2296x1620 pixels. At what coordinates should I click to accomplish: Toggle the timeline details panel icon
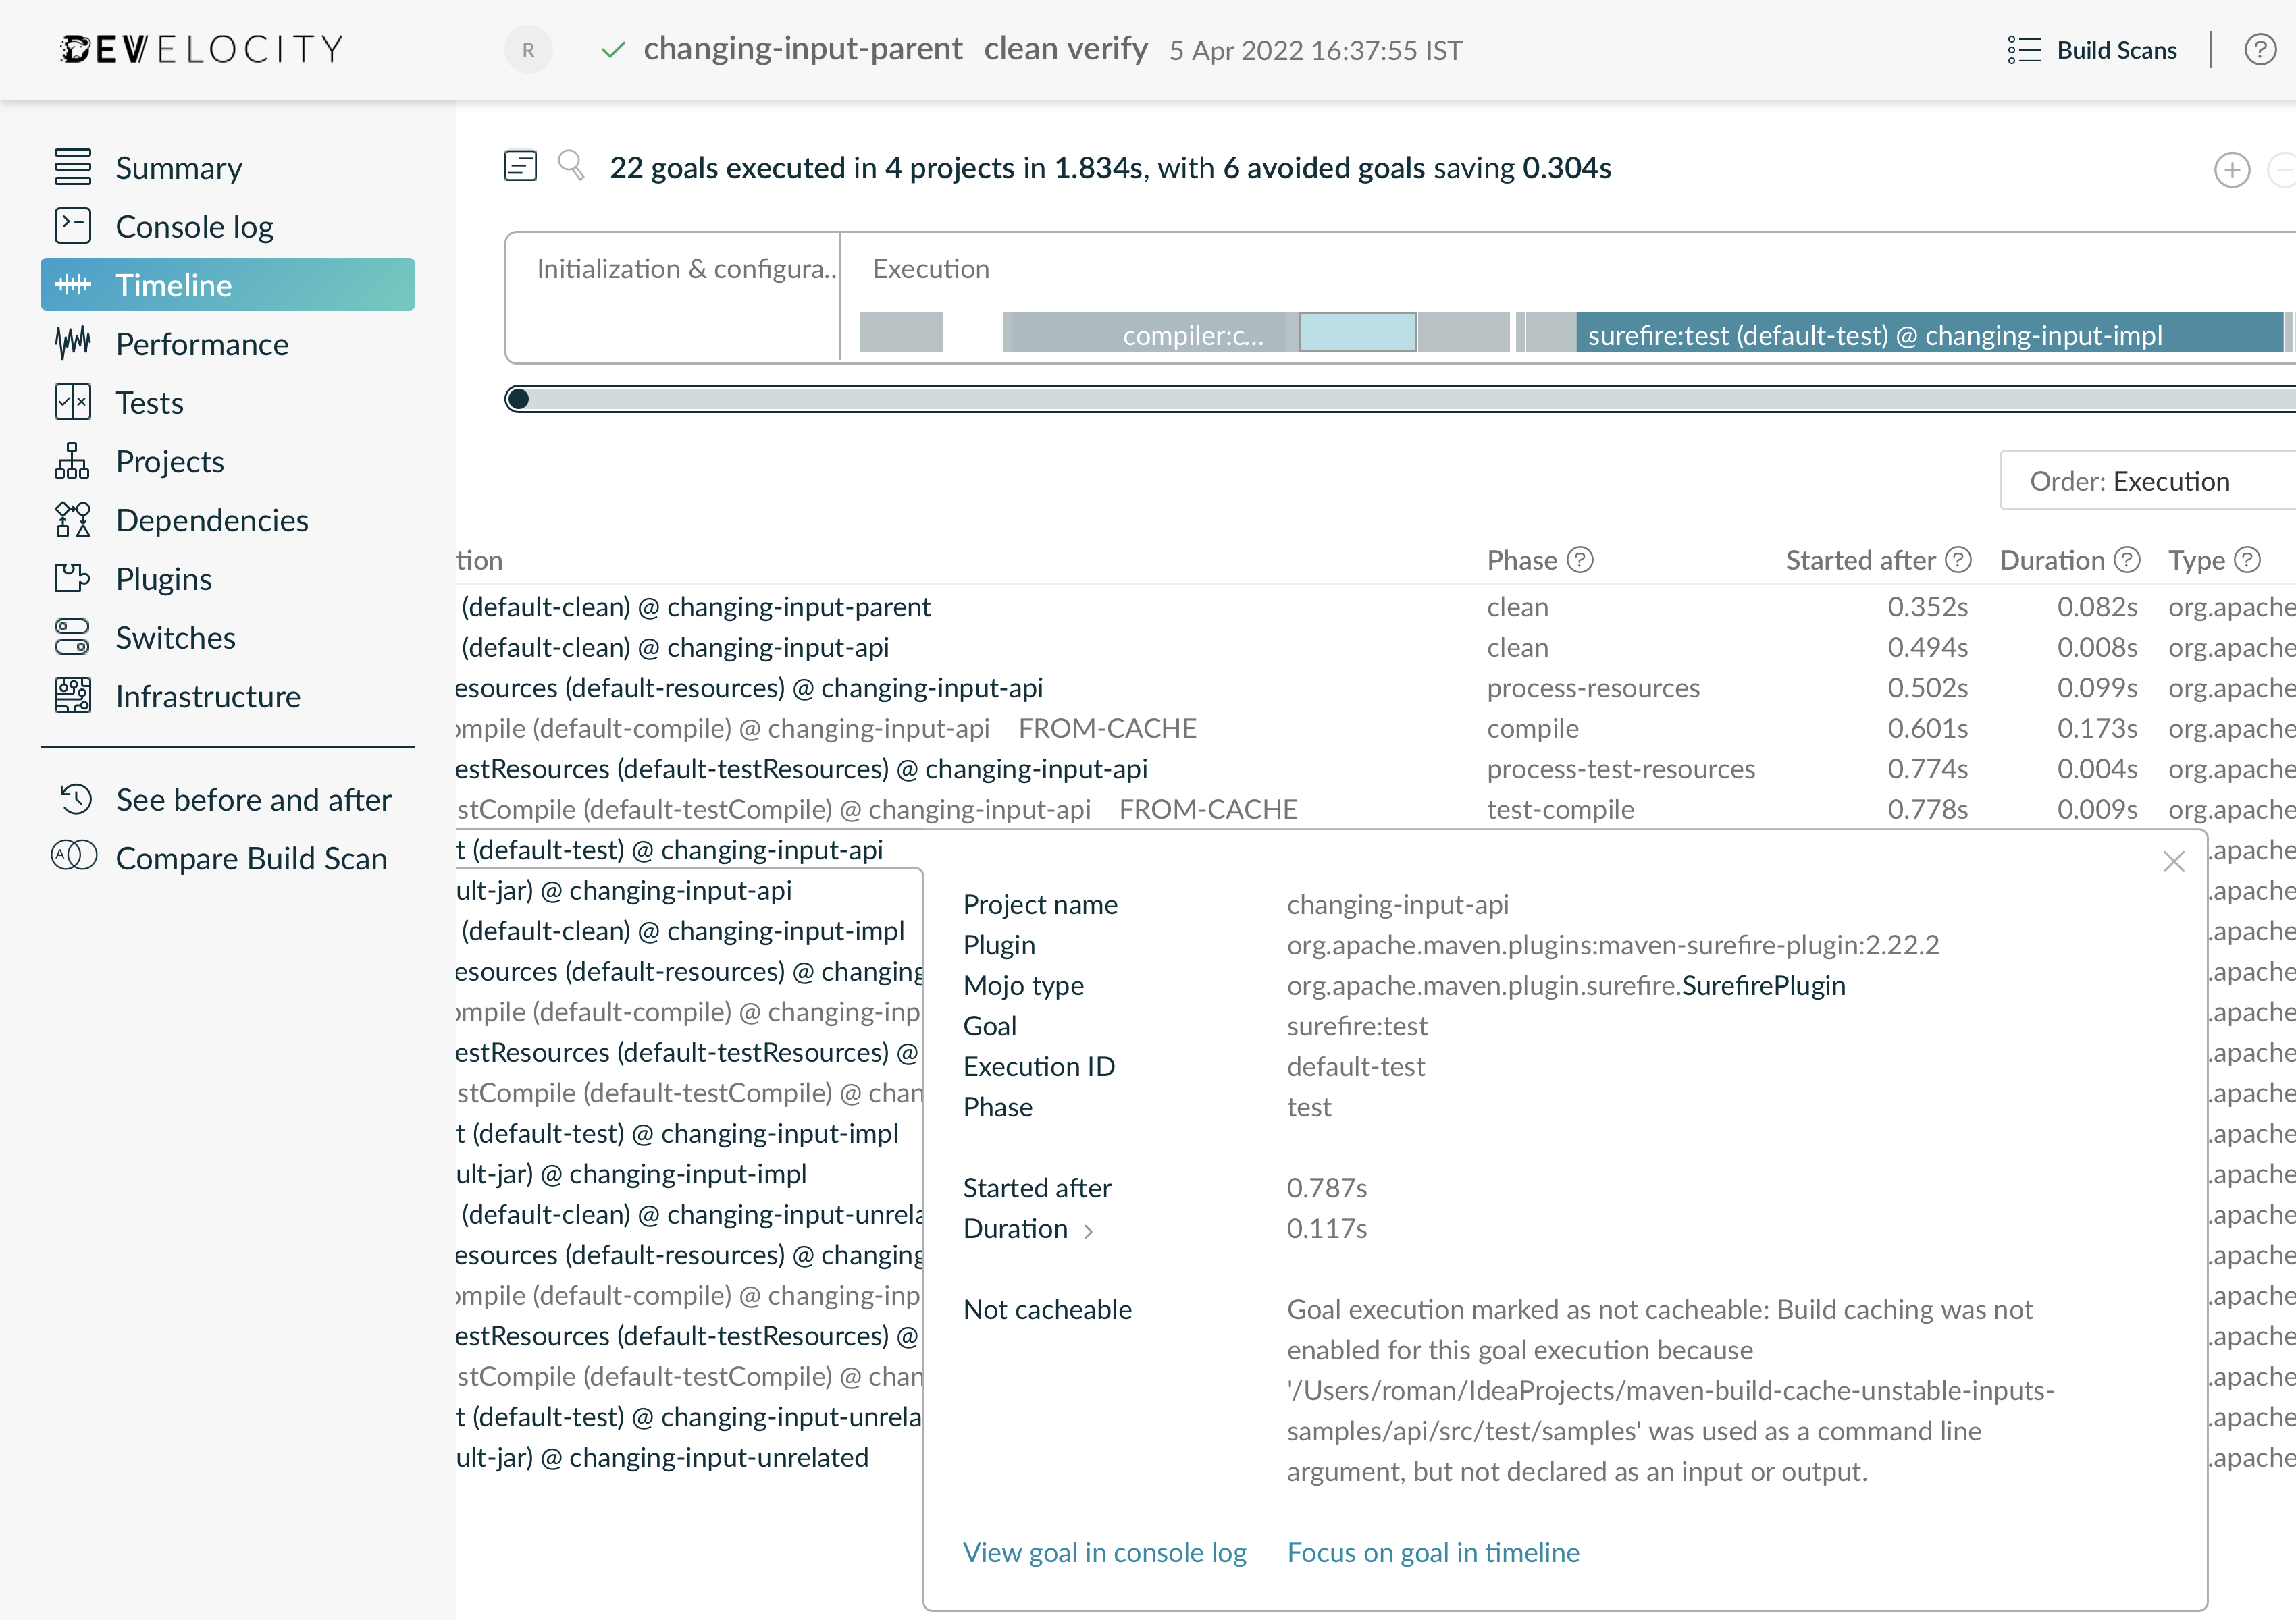tap(520, 166)
